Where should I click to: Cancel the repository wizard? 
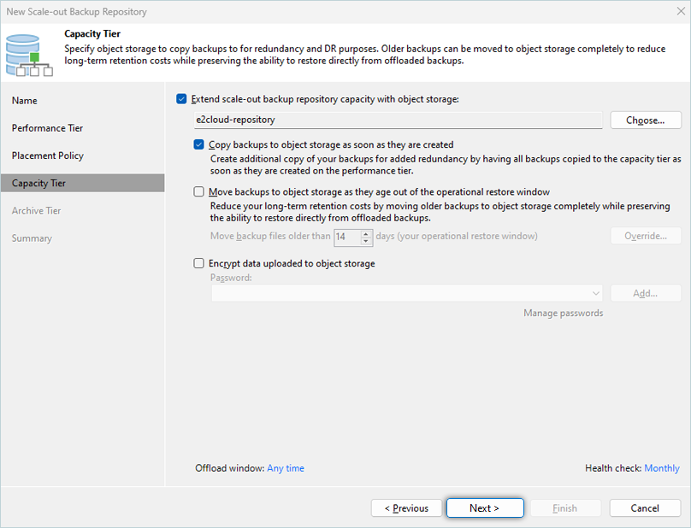645,508
